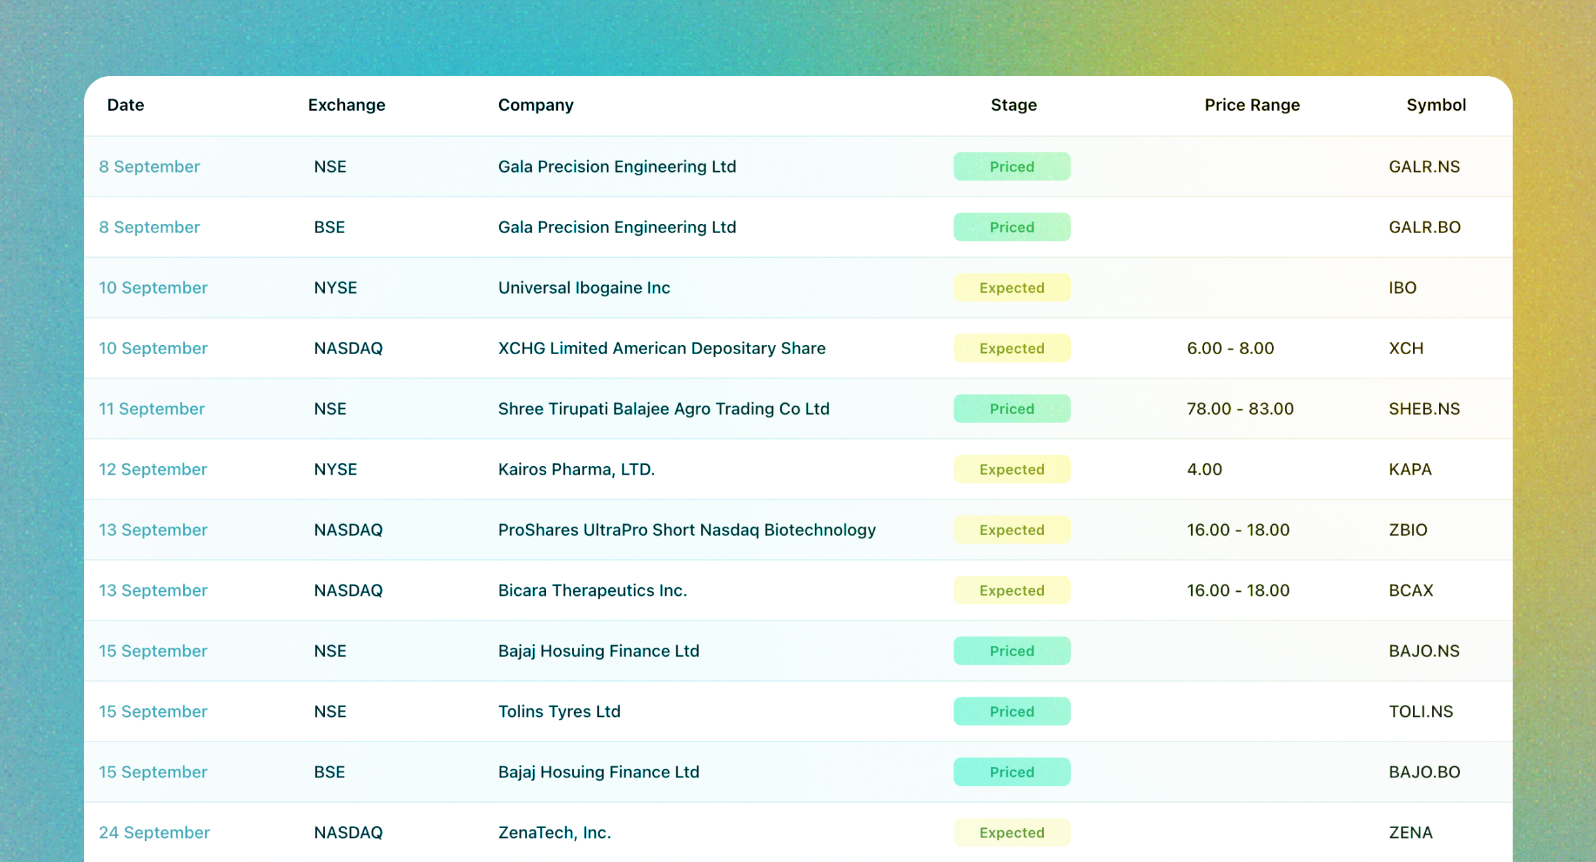
Task: Select symbol SHEB.NS
Action: point(1424,409)
